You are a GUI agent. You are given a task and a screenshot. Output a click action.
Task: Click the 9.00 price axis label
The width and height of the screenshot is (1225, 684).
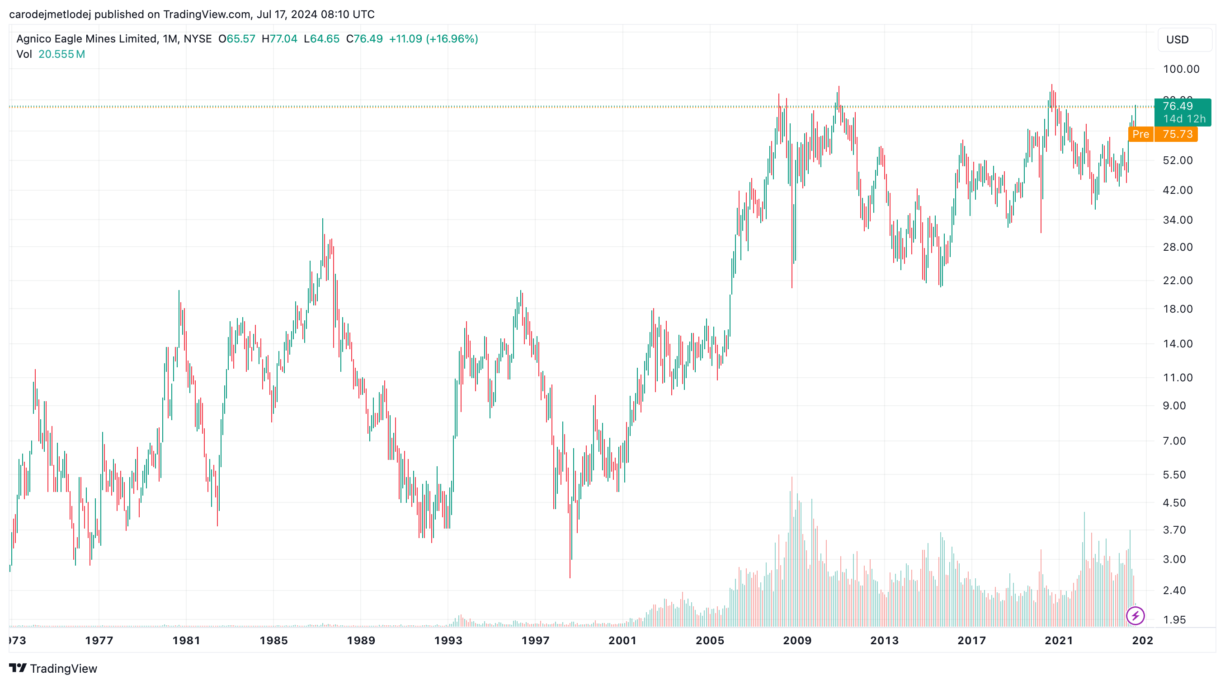(1174, 406)
